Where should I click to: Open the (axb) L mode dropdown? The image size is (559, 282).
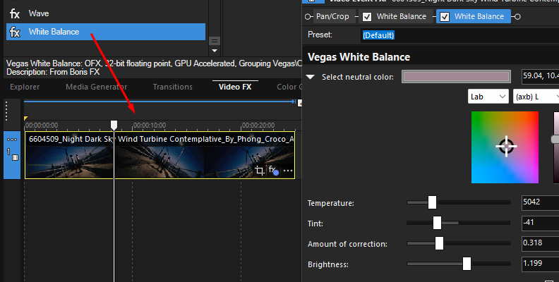click(x=536, y=97)
